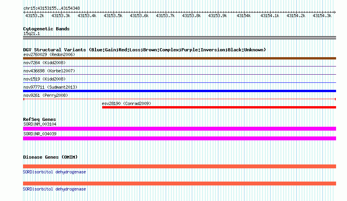Viewport: 347px width, 201px height.
Task: Click the 43154.3k ruler position
Action: click(x=322, y=16)
